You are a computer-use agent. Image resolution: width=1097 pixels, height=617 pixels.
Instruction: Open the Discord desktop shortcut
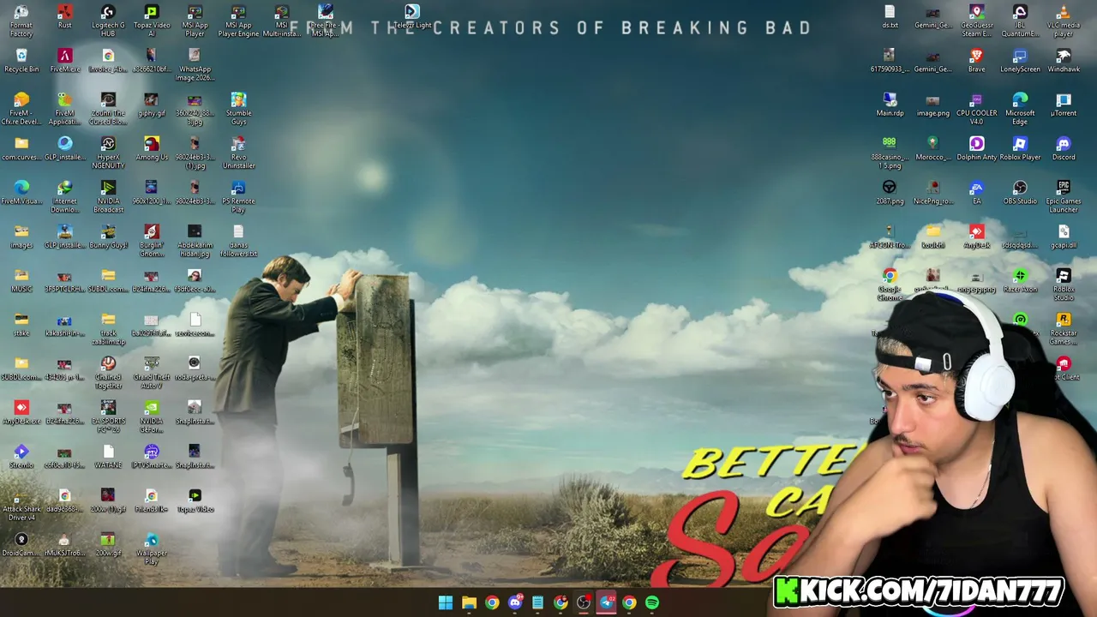coord(1064,148)
